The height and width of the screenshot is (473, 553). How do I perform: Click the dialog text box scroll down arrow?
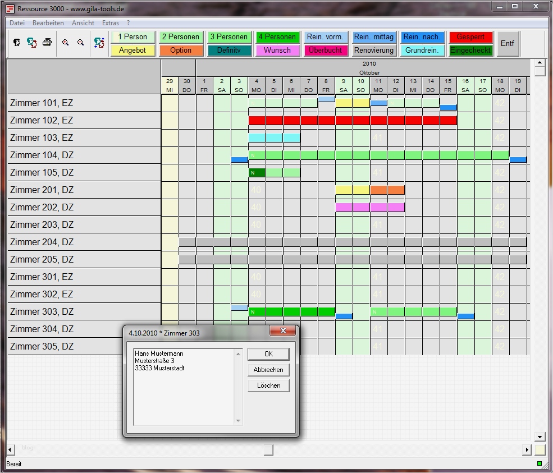point(239,420)
